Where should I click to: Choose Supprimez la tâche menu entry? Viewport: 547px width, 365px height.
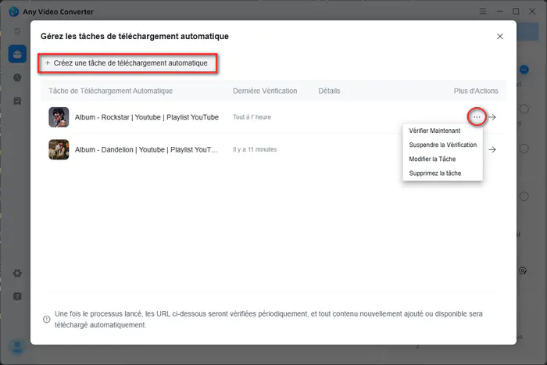[435, 174]
